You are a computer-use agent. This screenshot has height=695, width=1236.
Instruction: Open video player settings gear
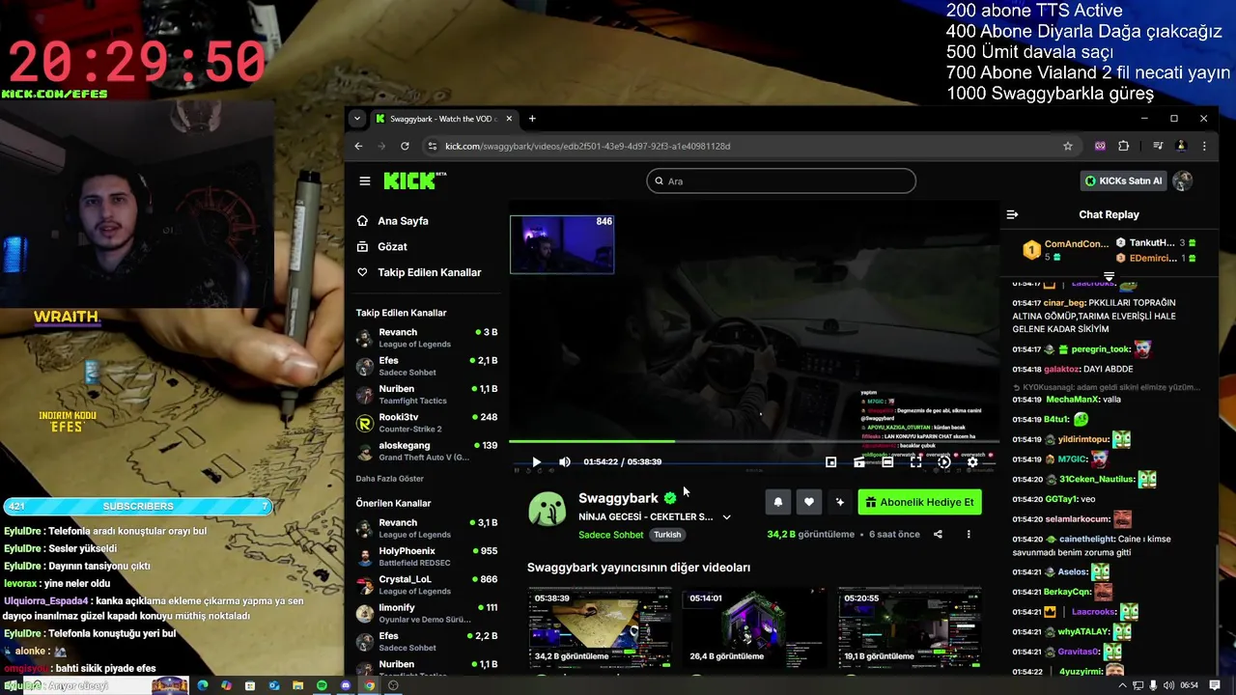point(972,462)
